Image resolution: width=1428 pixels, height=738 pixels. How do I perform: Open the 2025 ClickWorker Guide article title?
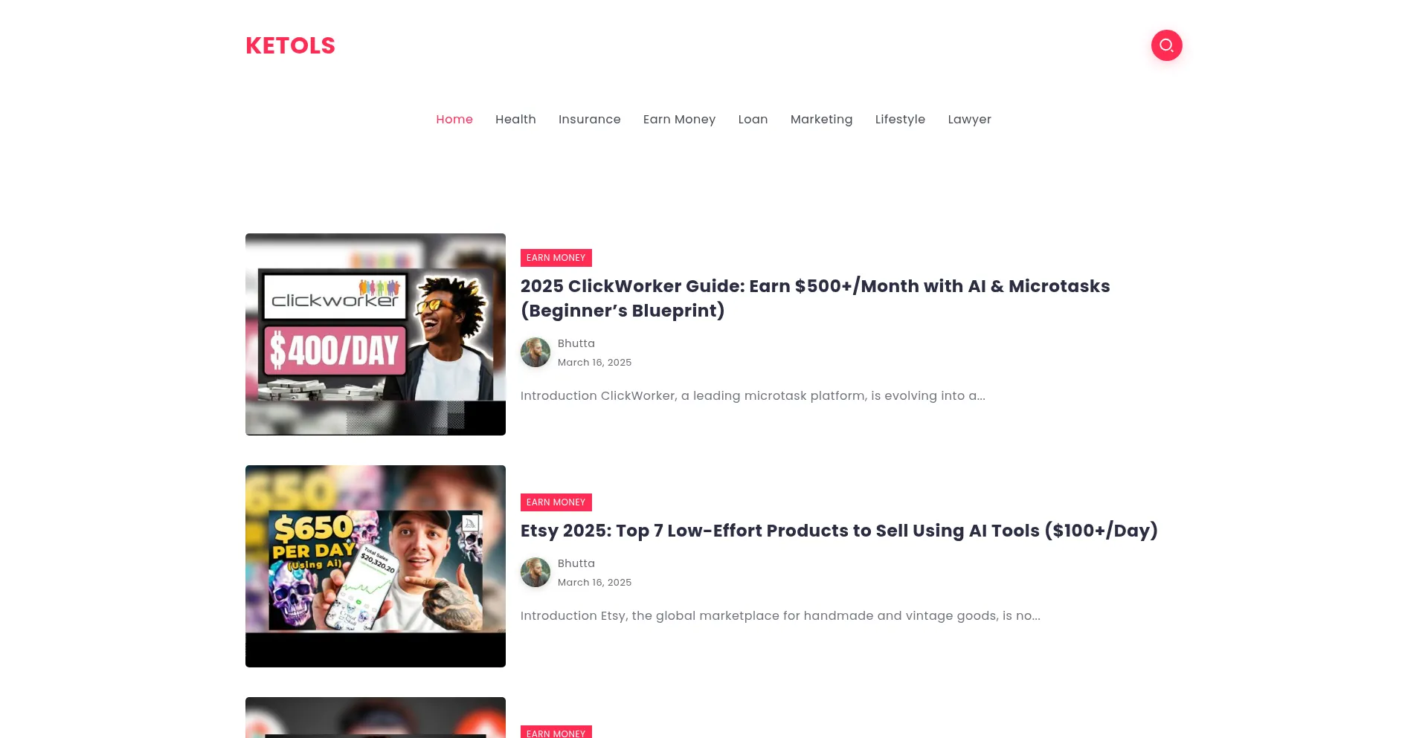(815, 298)
